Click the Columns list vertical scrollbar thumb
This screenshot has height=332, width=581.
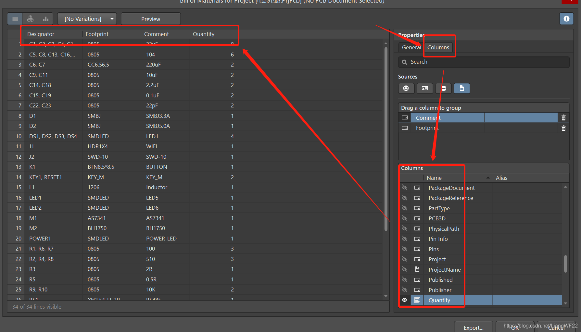point(565,264)
